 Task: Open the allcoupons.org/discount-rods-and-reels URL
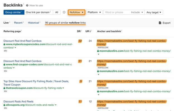[x=30, y=105]
